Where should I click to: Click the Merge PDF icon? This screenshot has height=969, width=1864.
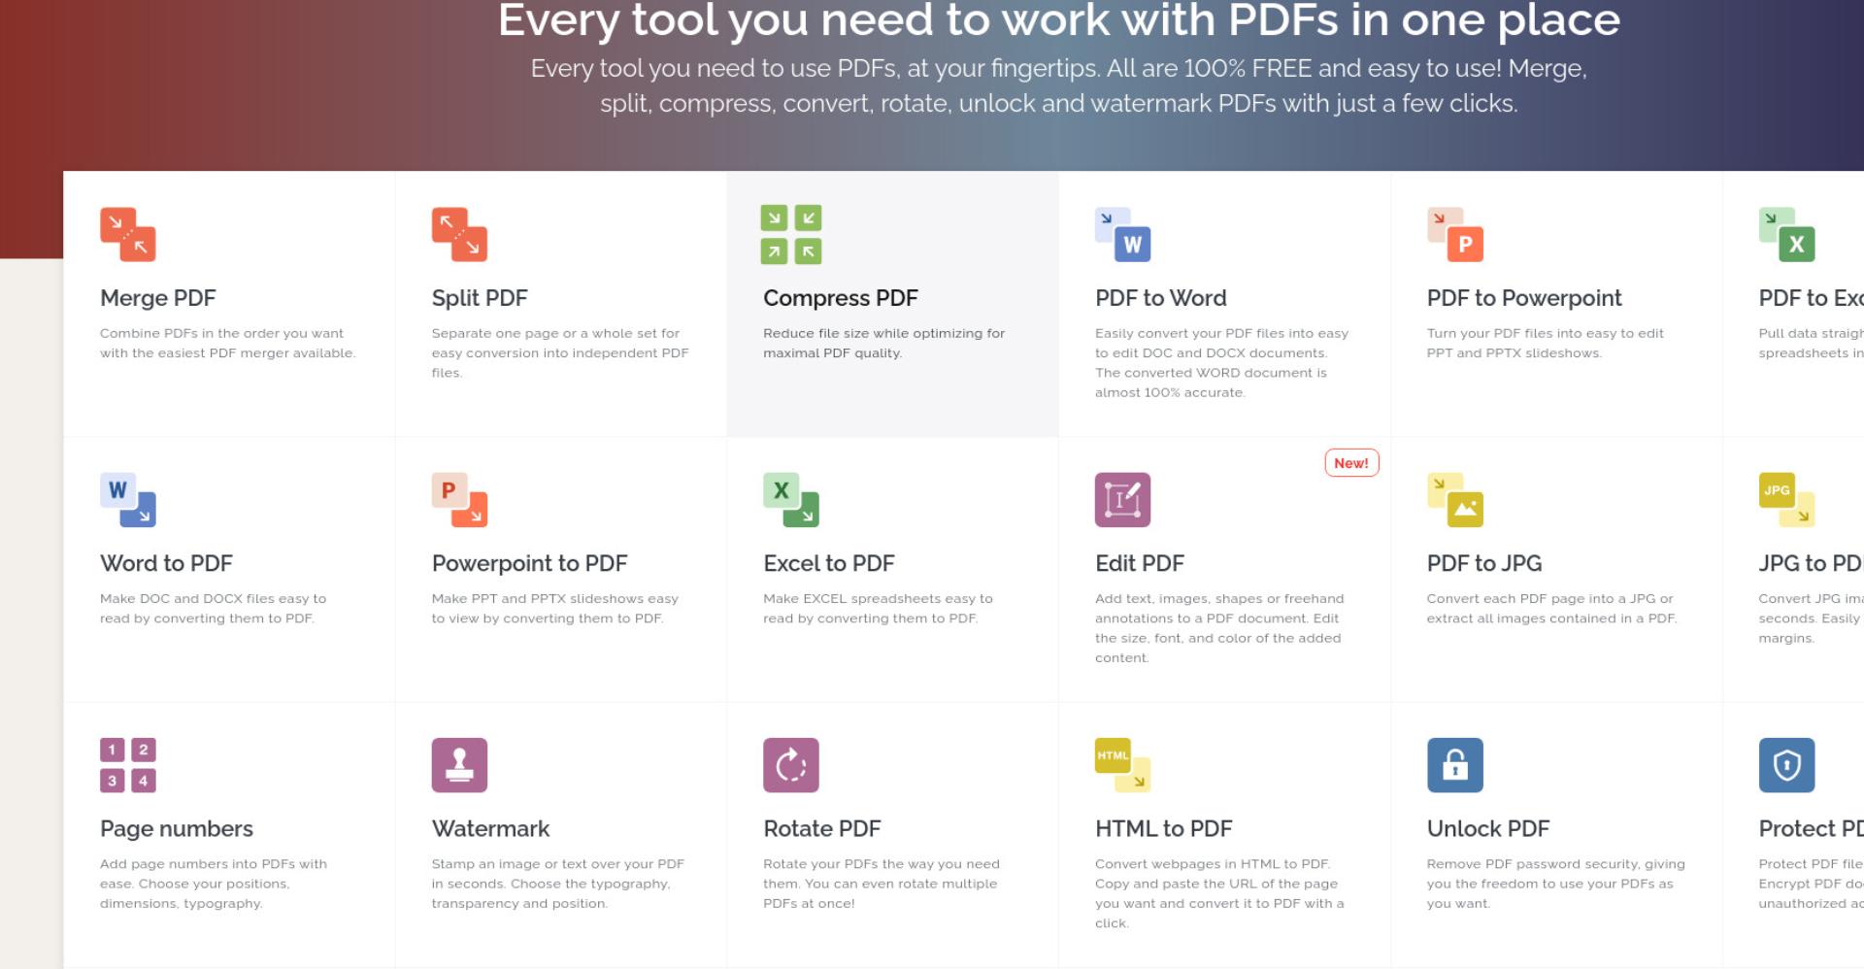click(128, 234)
